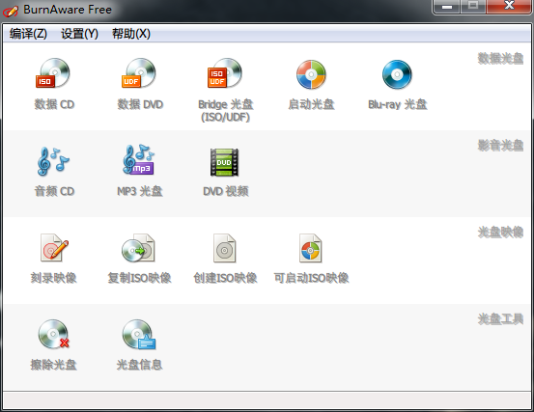The width and height of the screenshot is (534, 412).
Task: Select the 数据 DVD UDF icon
Action: tap(139, 73)
